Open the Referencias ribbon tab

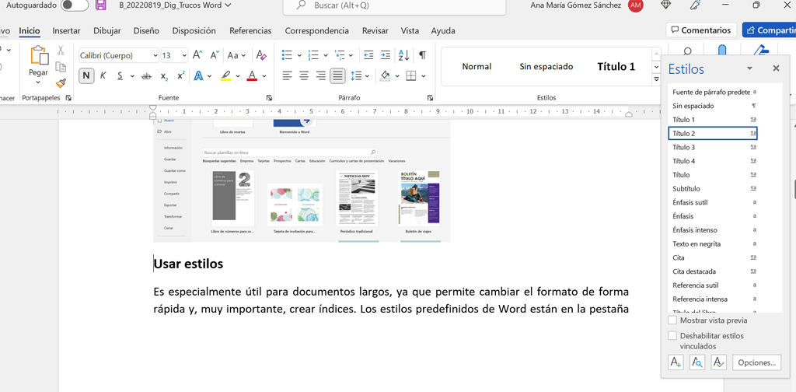pyautogui.click(x=250, y=31)
